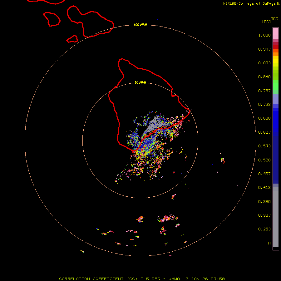This screenshot has height=281, width=281.
Task: Click the 0.947 colorbar value
Action: (264, 49)
